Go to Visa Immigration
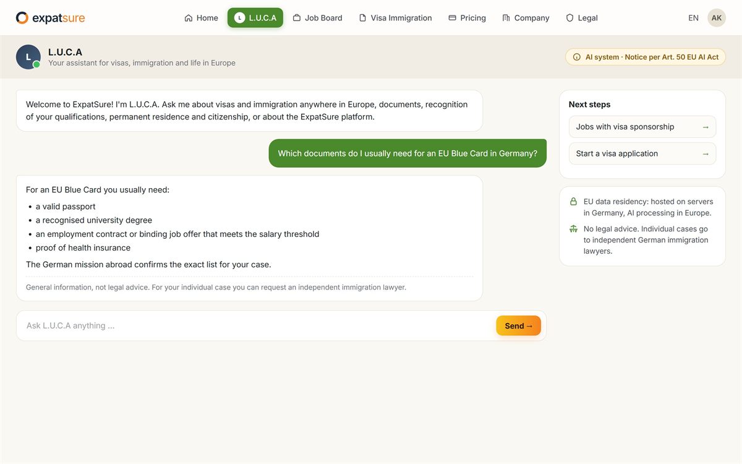The image size is (742, 464). click(x=395, y=18)
